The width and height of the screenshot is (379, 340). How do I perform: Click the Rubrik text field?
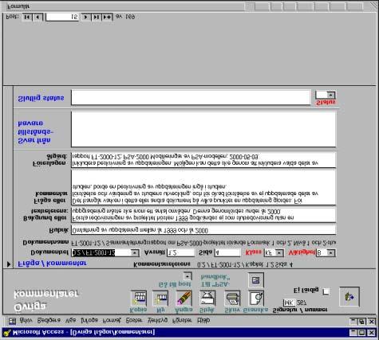[203, 230]
